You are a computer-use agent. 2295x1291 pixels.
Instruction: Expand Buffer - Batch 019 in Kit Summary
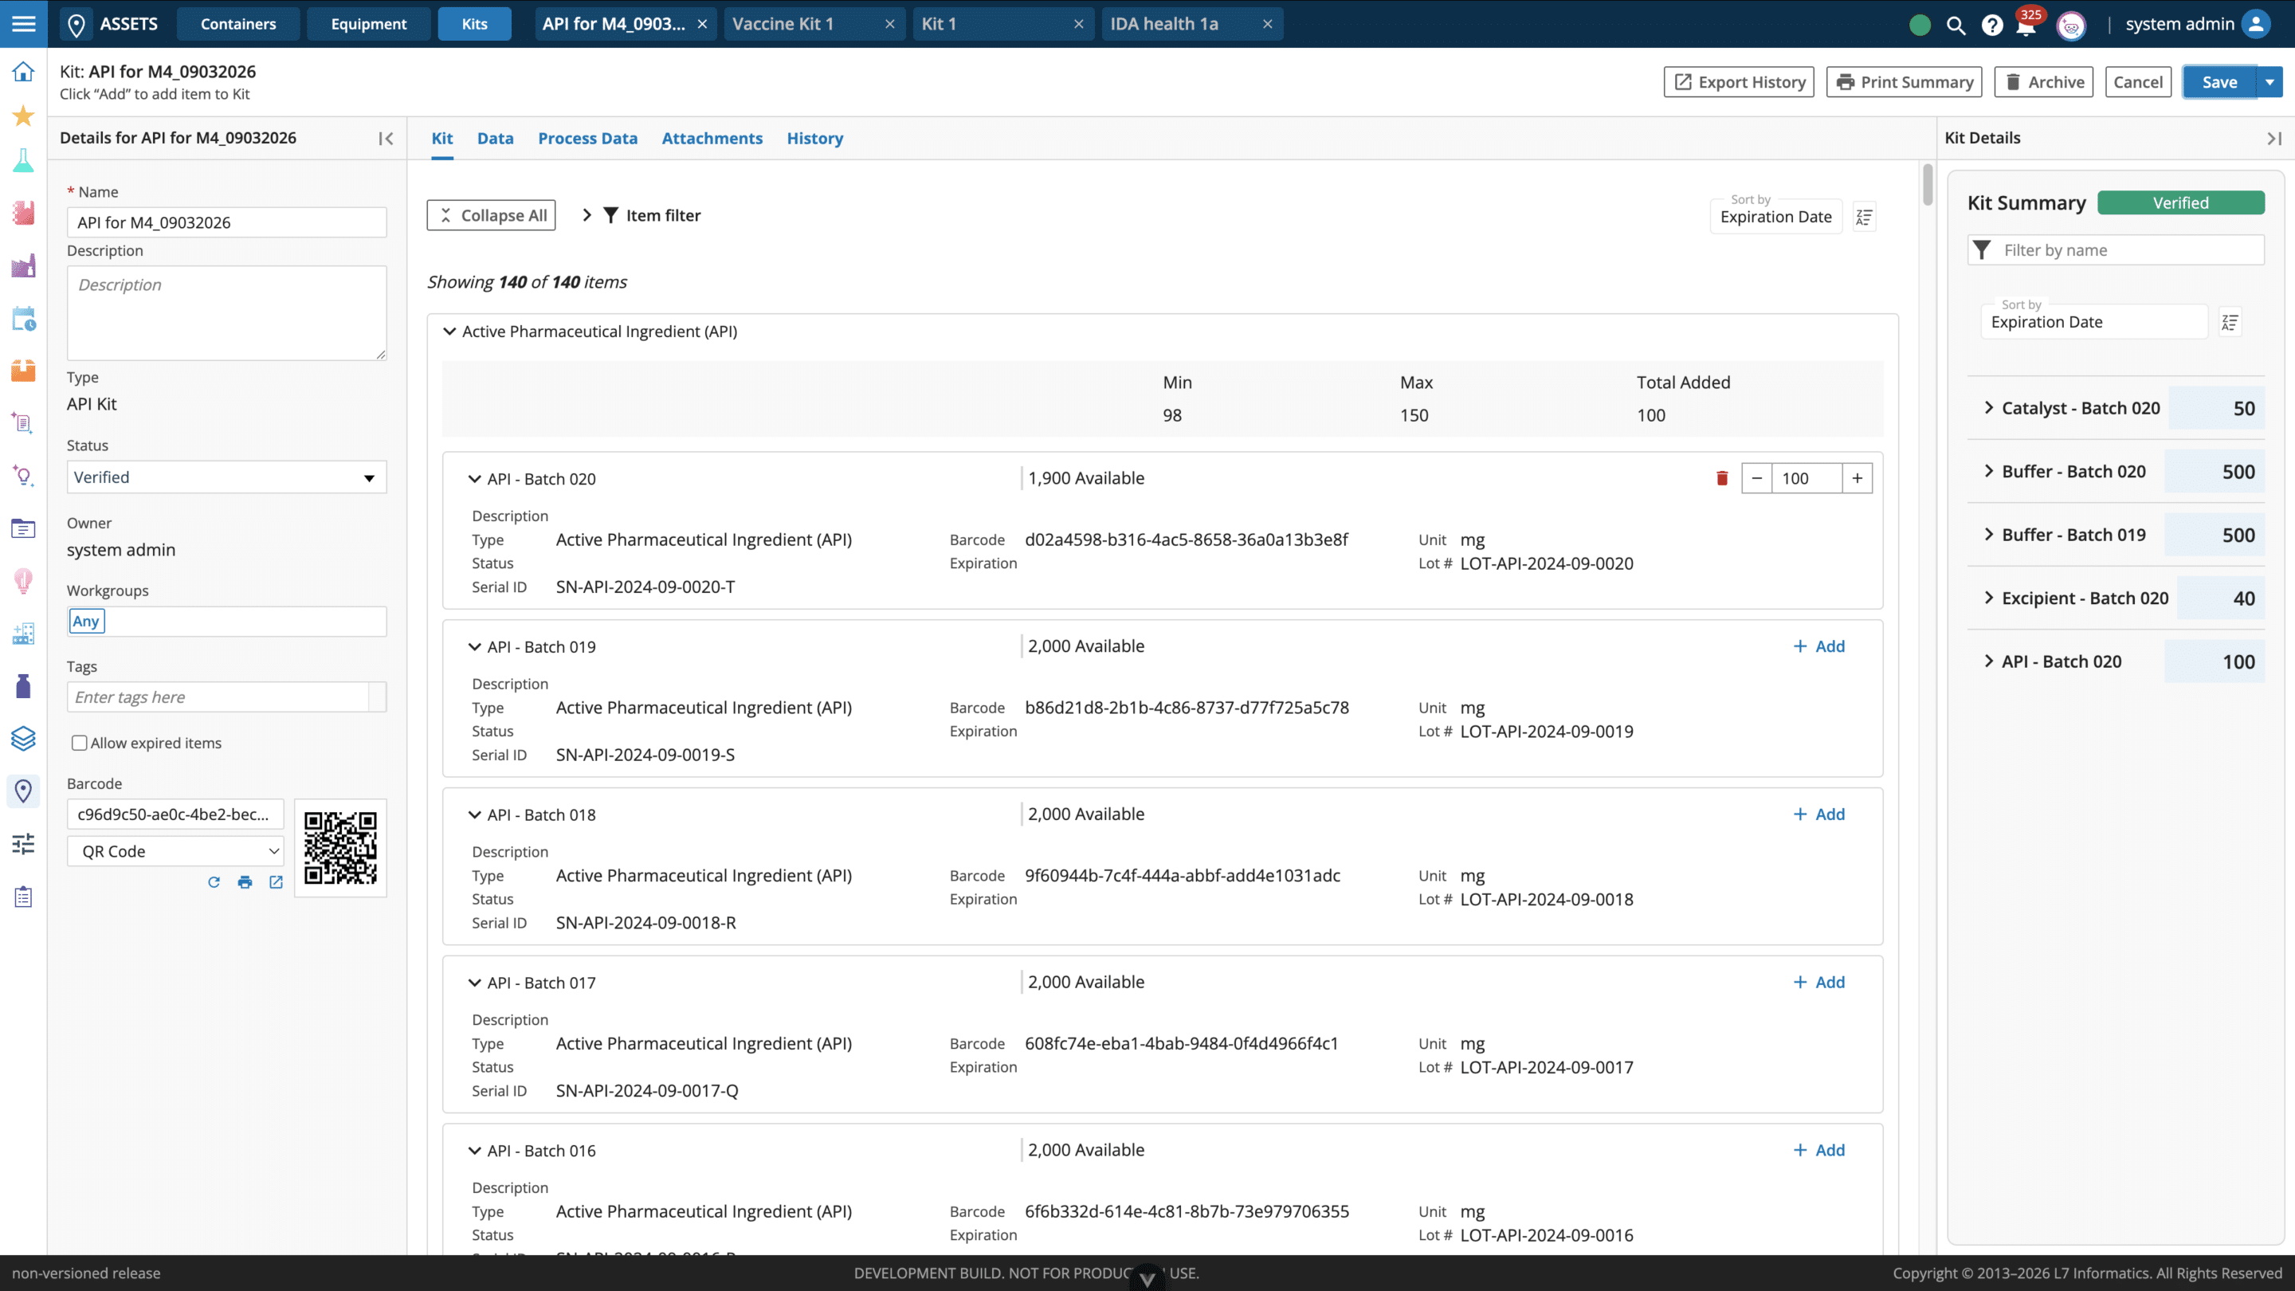(x=1988, y=535)
